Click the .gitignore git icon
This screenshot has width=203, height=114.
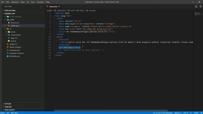pyautogui.click(x=8, y=44)
